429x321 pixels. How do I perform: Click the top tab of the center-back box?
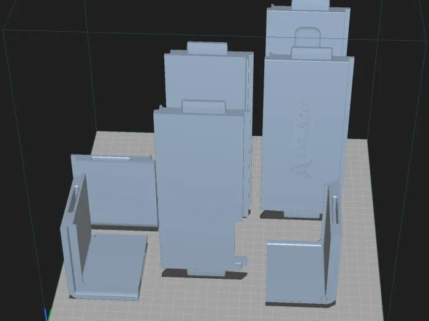[207, 47]
